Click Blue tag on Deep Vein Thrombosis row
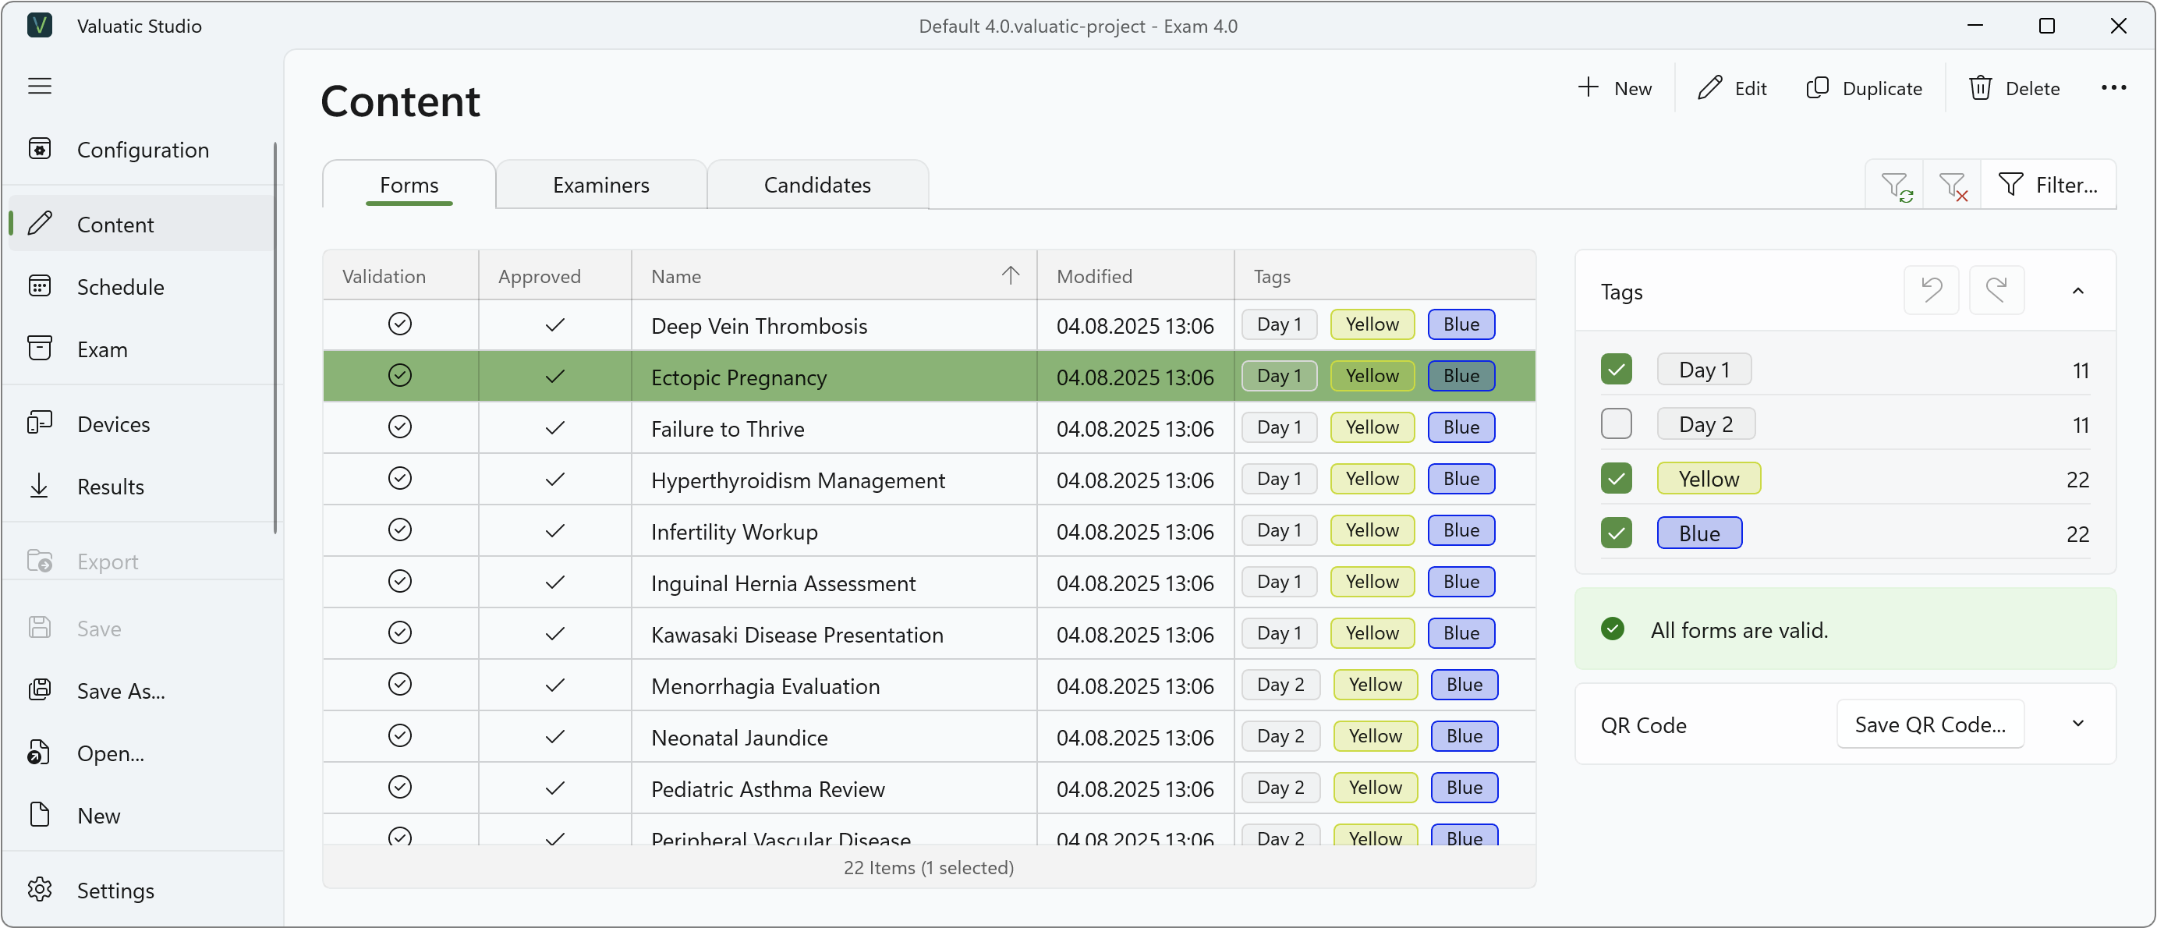 coord(1461,324)
